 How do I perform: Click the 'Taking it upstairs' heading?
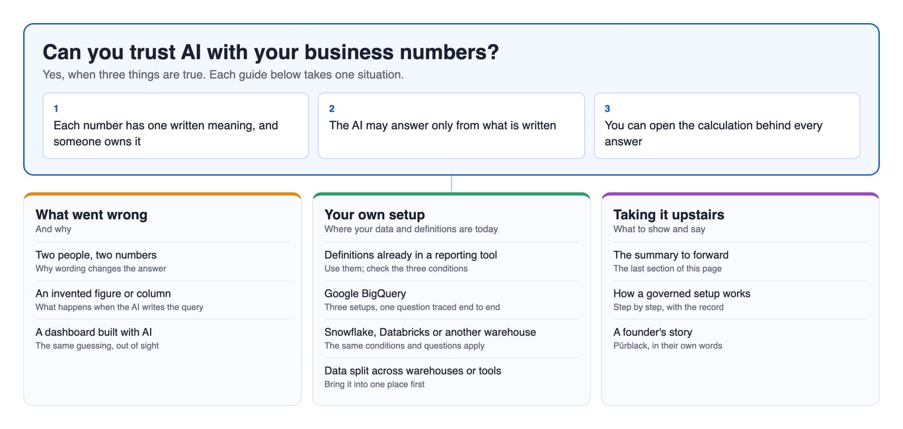tap(668, 214)
